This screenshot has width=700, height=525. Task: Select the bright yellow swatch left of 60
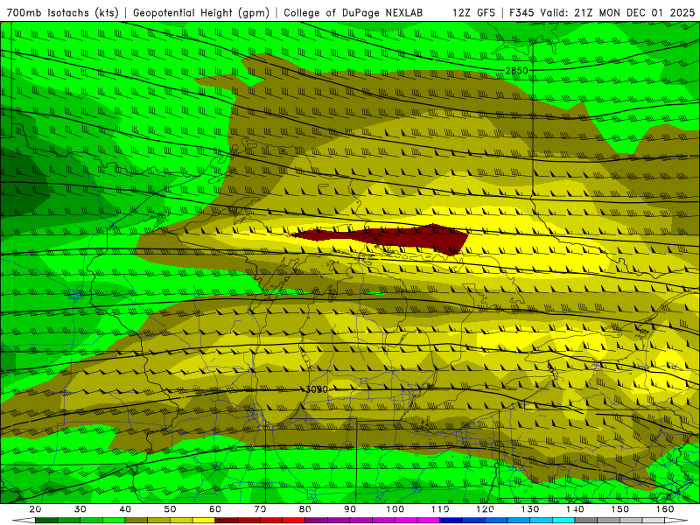[x=204, y=520]
